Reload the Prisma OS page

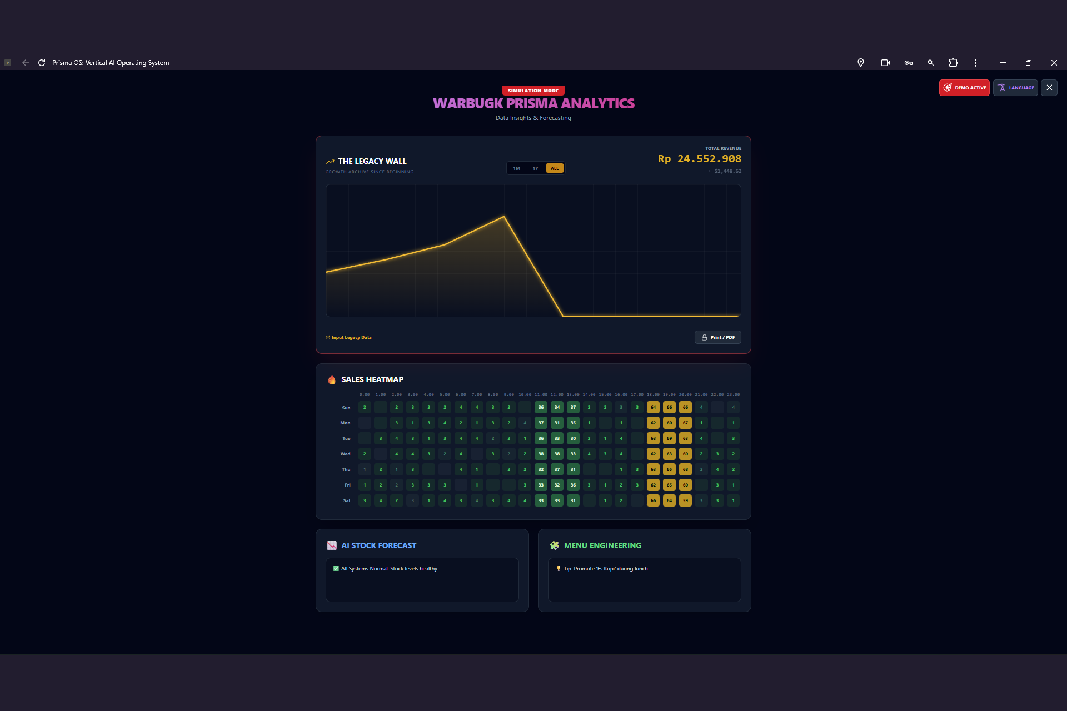[x=42, y=63]
